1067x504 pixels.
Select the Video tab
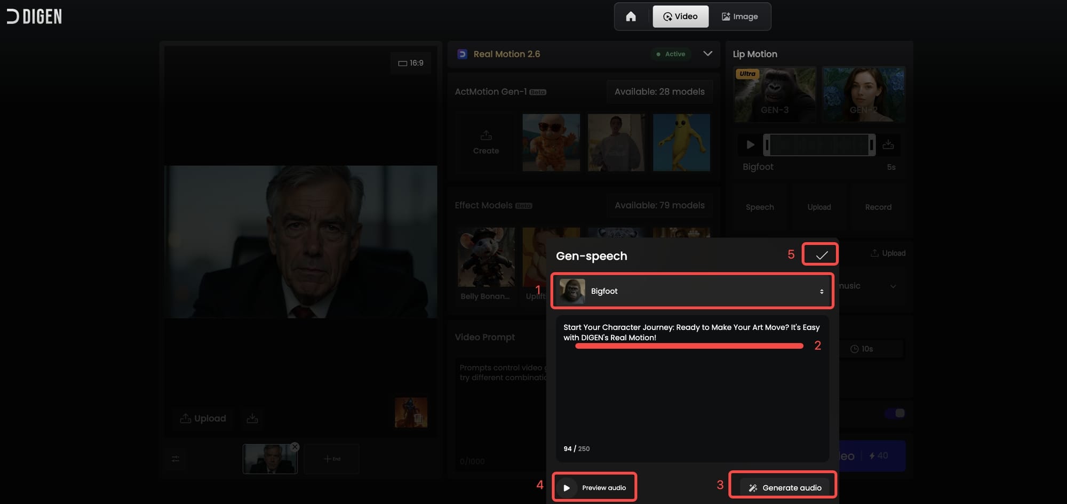click(x=680, y=17)
